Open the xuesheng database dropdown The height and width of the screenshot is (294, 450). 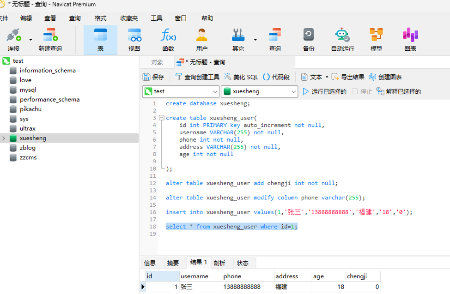[293, 91]
